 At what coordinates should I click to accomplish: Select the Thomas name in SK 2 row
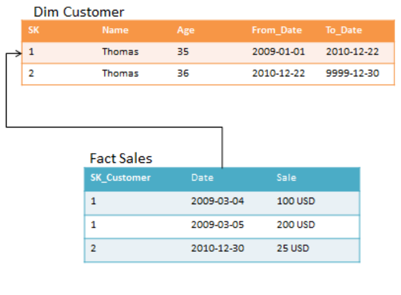[x=120, y=73]
